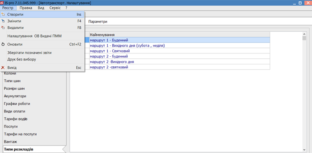Open Типи шин in the sidebar
The image size is (312, 153).
12,81
